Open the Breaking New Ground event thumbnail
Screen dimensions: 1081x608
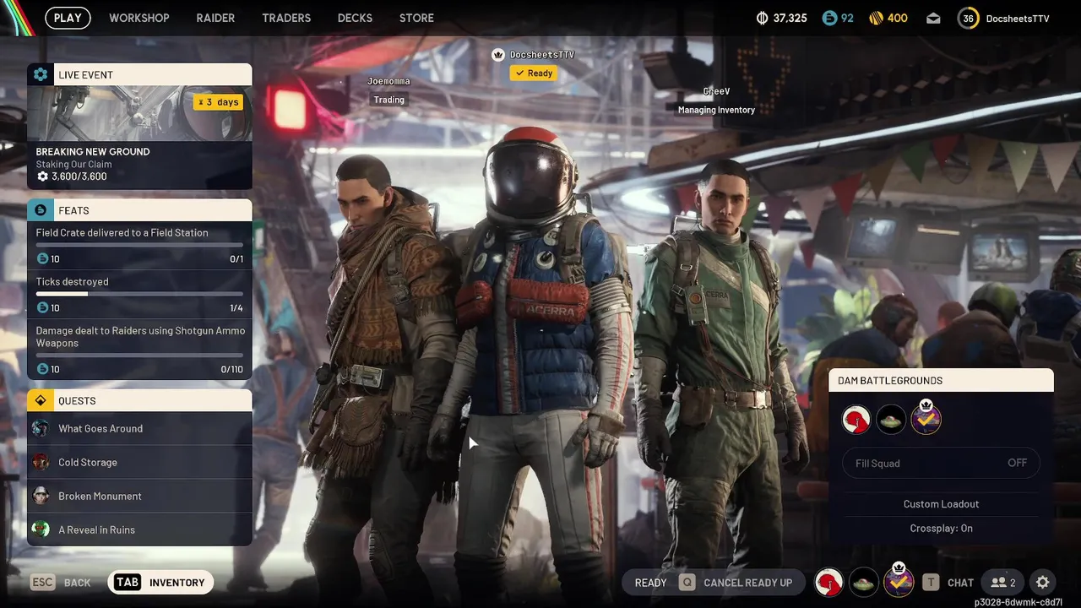(x=139, y=113)
